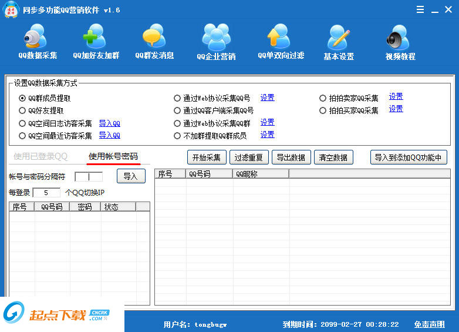This screenshot has height=332, width=459.
Task: Click 状态 column header
Action: pos(118,207)
